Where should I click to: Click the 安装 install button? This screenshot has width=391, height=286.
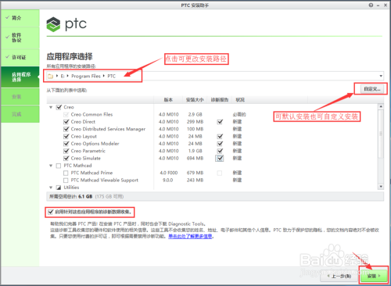[x=374, y=276]
